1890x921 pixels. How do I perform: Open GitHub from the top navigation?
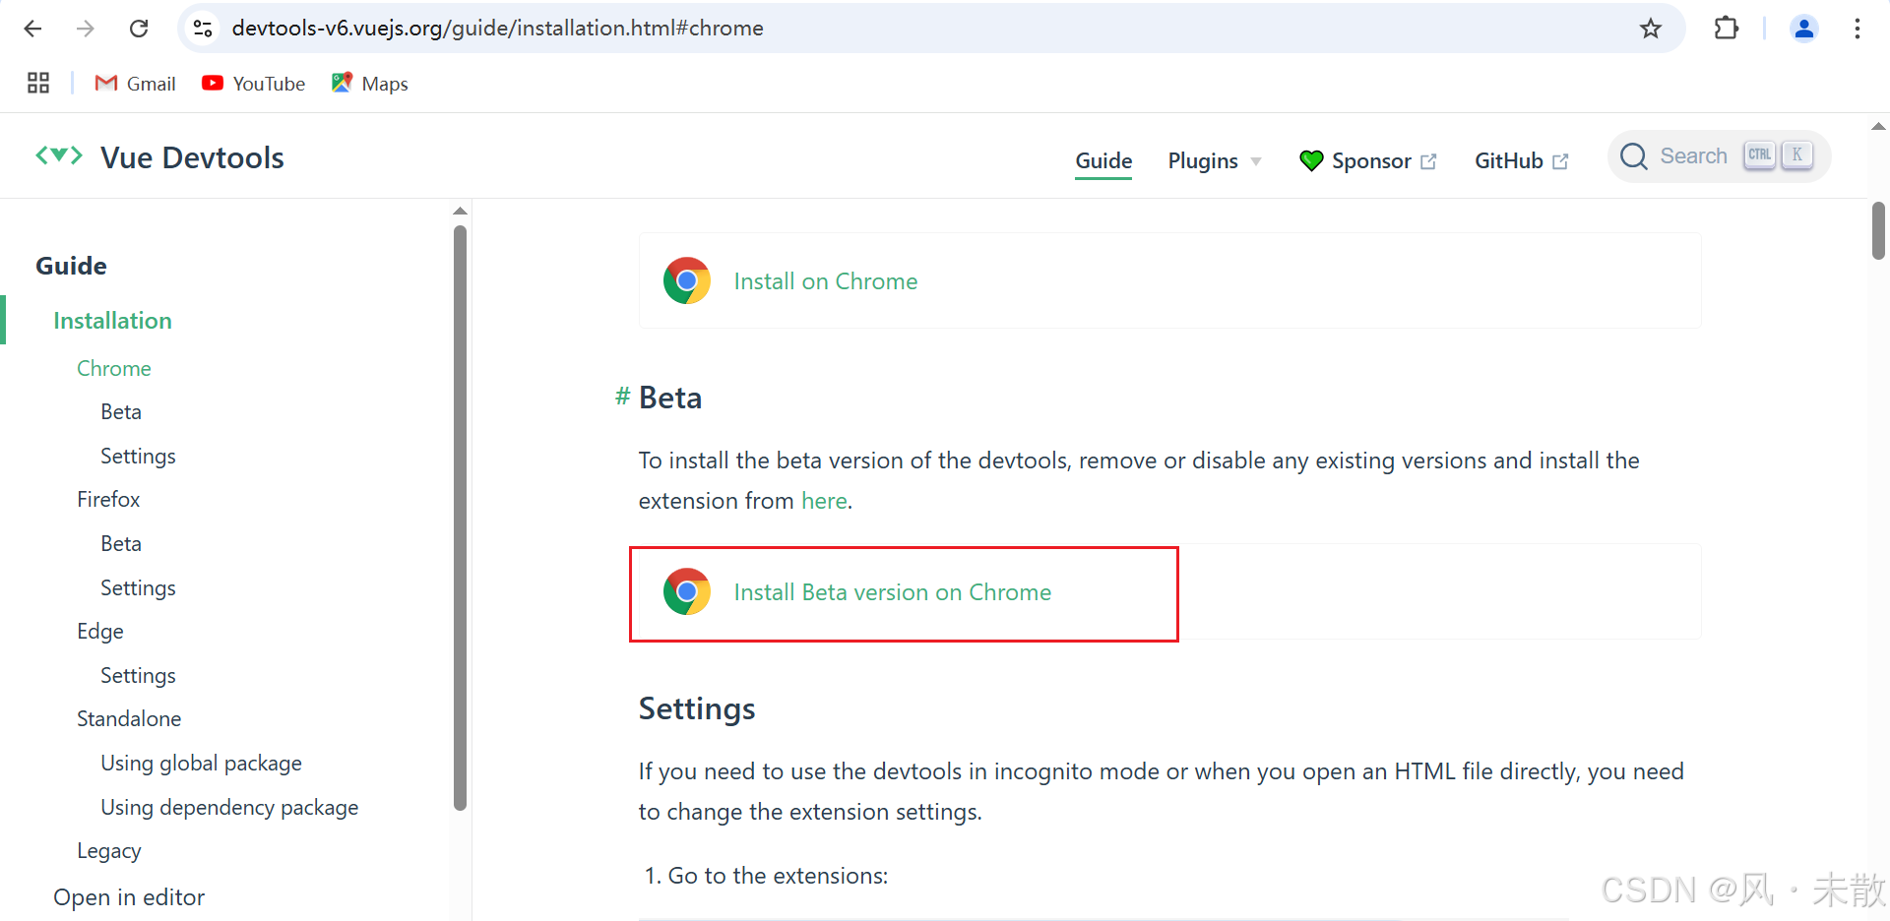[x=1509, y=160]
